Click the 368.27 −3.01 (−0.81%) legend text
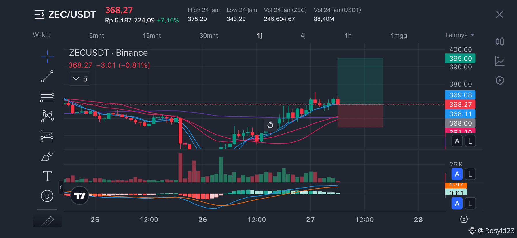This screenshot has width=517, height=238. (x=109, y=65)
